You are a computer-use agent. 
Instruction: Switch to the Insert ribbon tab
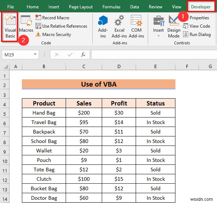click(54, 7)
